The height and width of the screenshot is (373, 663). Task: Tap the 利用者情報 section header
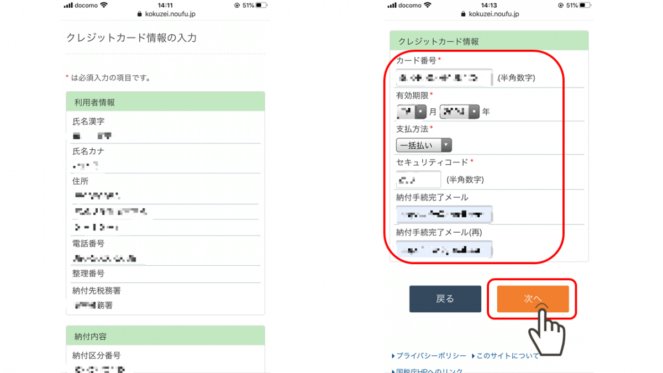pyautogui.click(x=165, y=102)
